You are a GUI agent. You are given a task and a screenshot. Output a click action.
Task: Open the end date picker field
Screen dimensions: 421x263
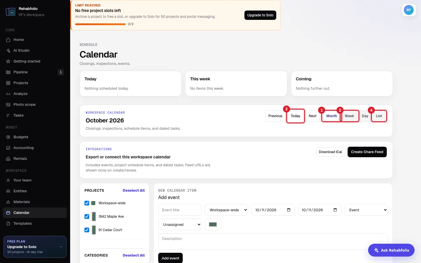[x=320, y=210]
